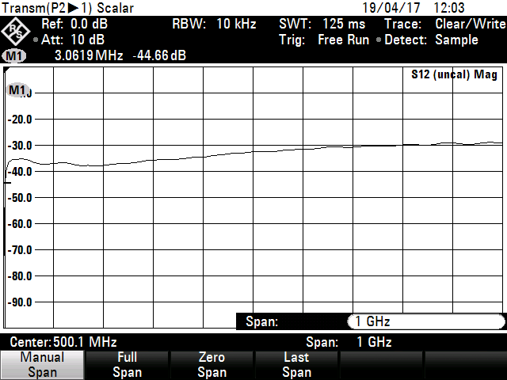Click the Span entry field showing 1 GHz
Screen dimensions: 507x380
pos(425,321)
